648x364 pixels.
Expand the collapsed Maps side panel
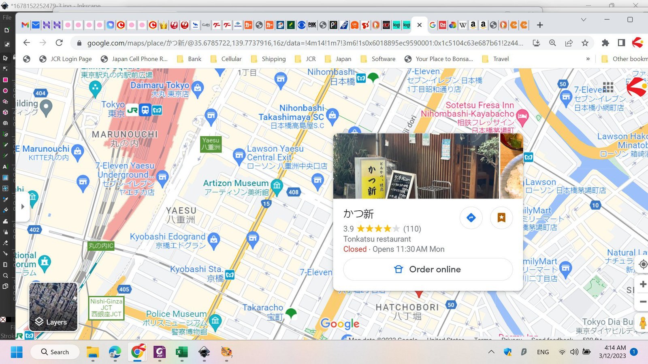tap(23, 206)
